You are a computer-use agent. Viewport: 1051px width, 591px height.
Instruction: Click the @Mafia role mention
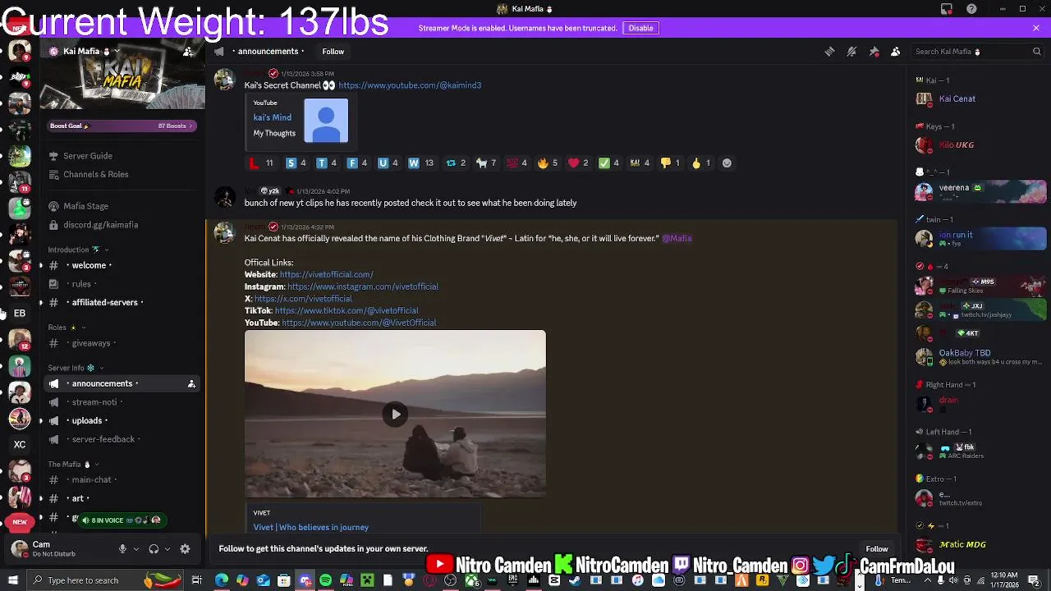click(677, 238)
